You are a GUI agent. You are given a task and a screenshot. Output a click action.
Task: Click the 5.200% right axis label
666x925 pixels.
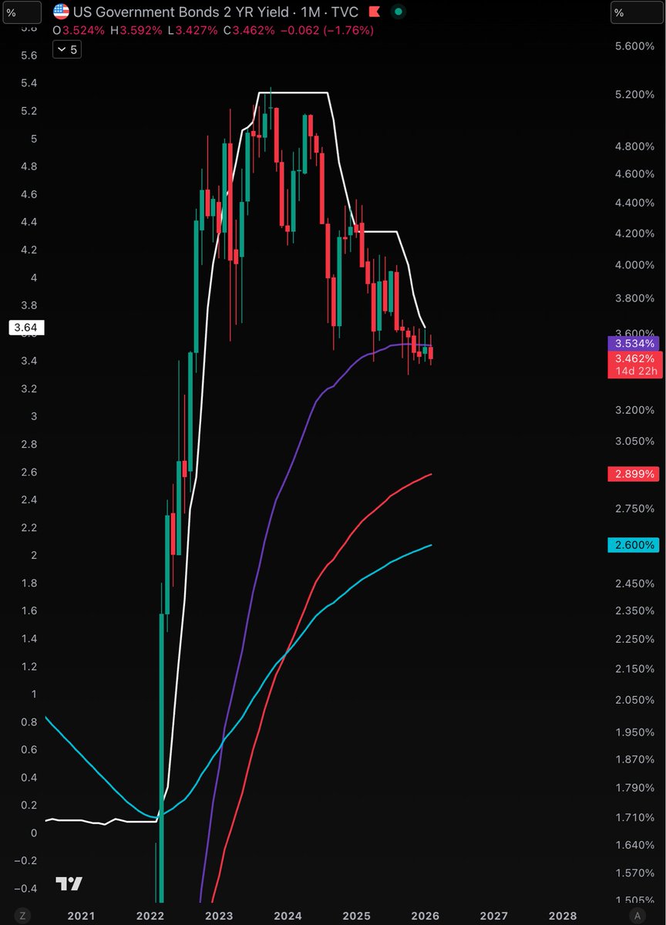[634, 94]
